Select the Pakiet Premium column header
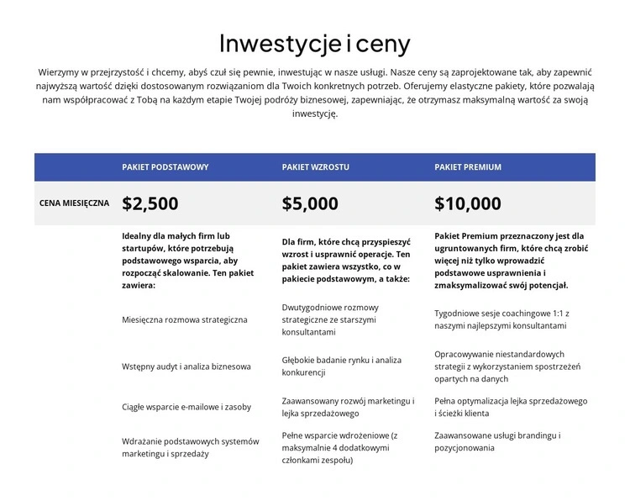Viewport: 630px width, 501px height. click(x=468, y=167)
